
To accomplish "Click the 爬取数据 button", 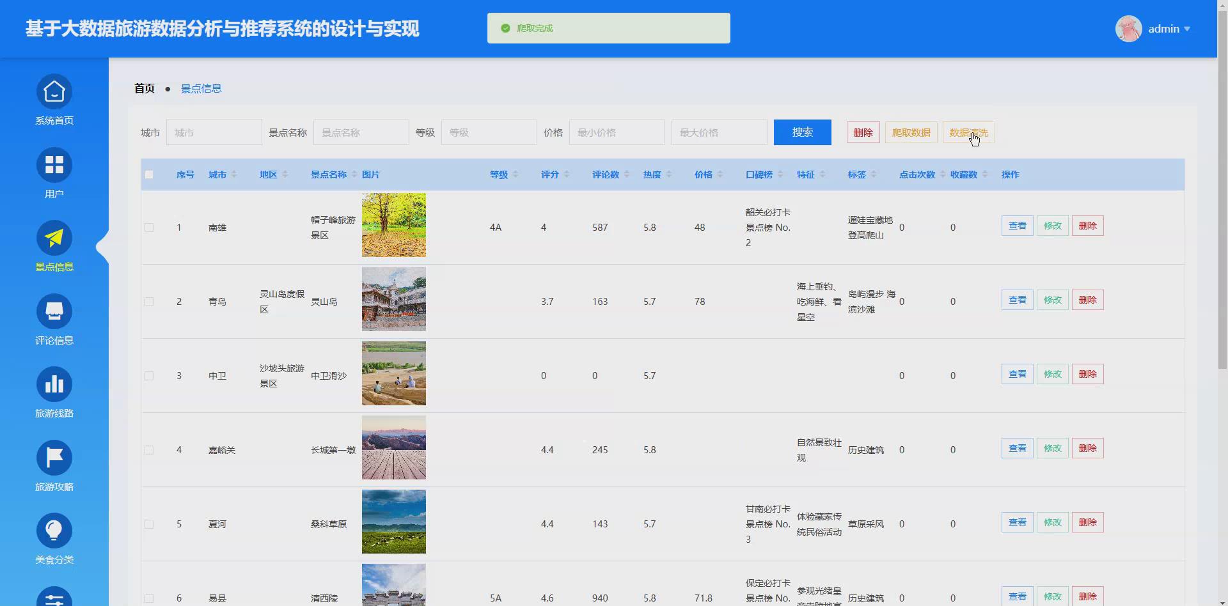I will [911, 132].
